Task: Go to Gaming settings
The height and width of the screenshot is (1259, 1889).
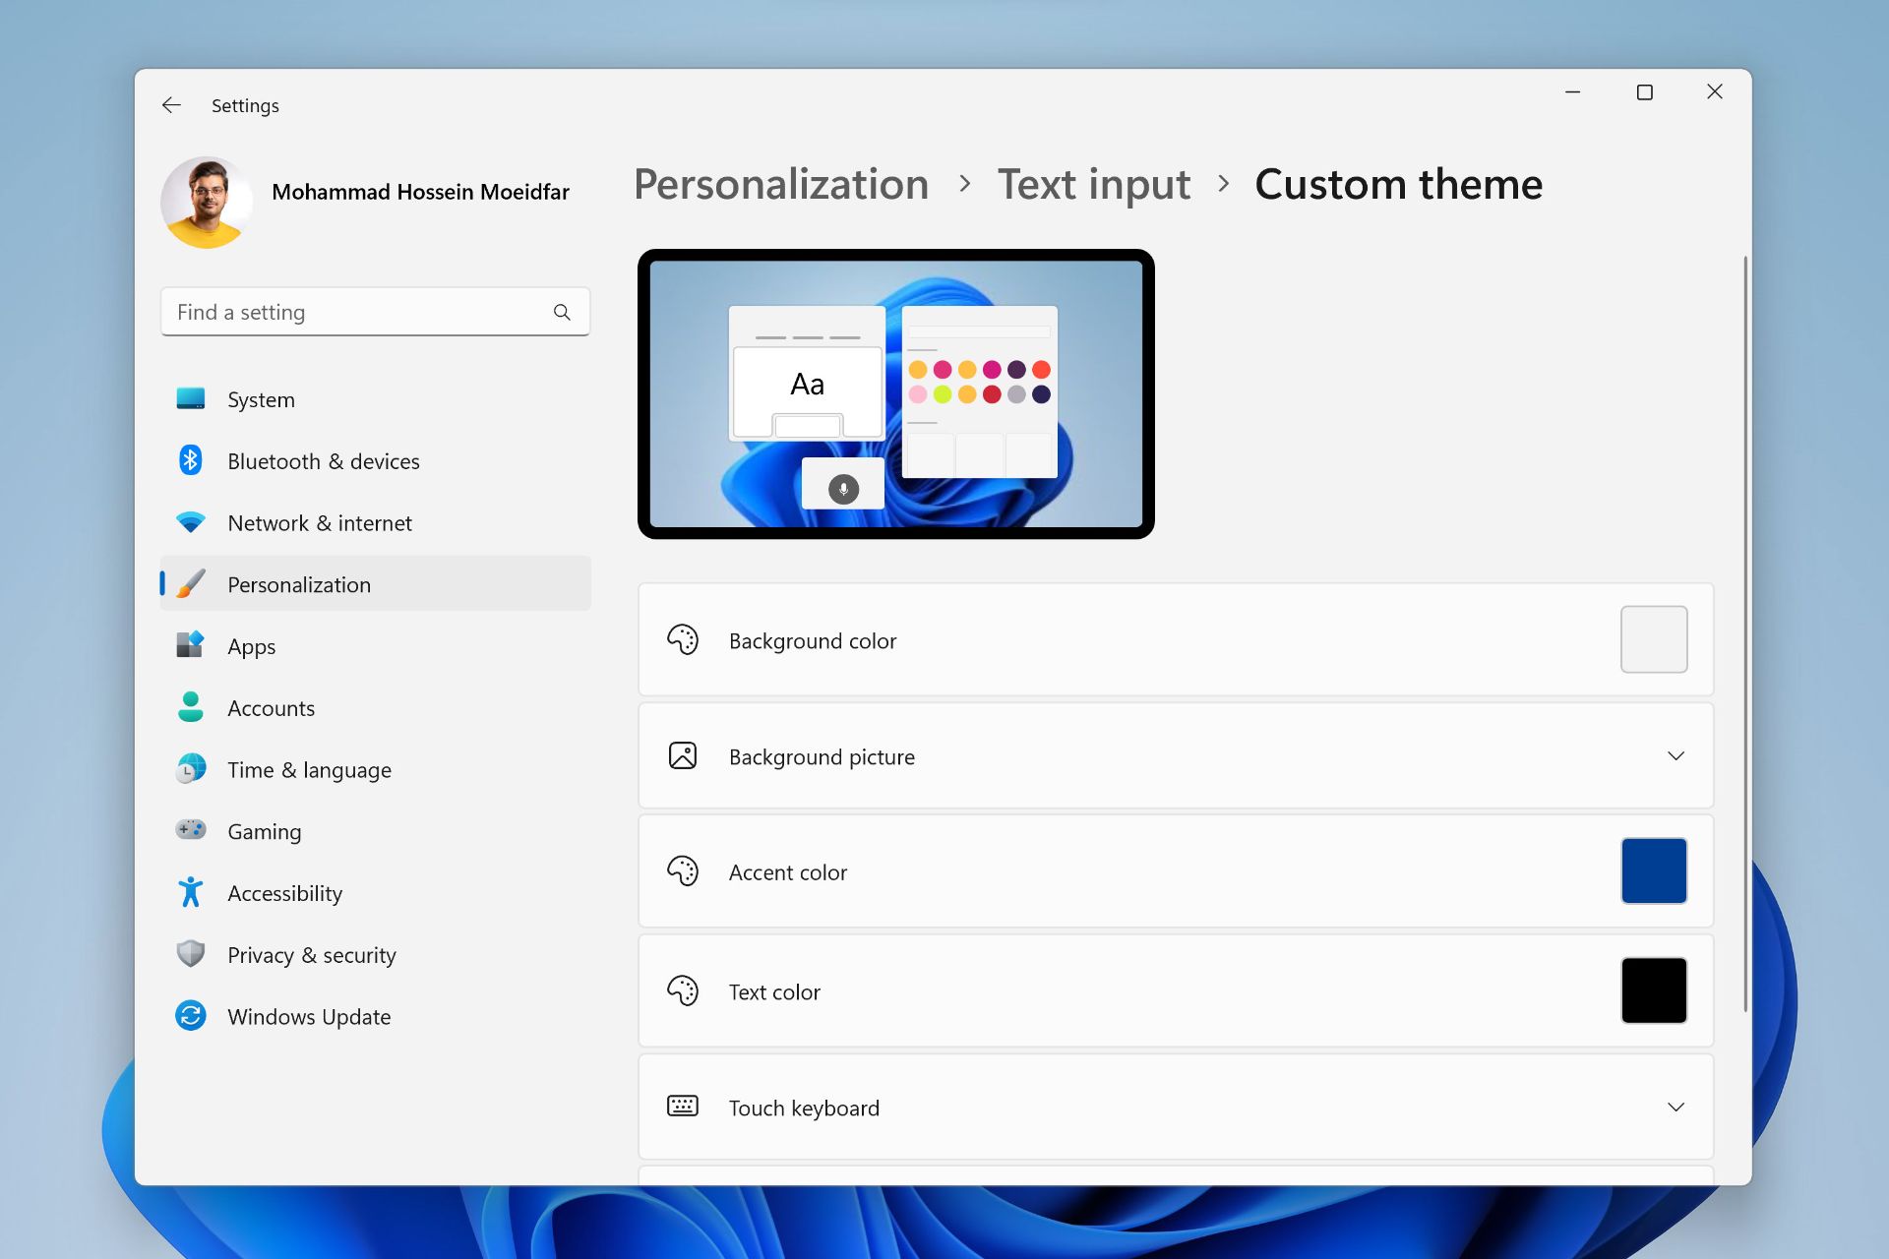Action: (x=375, y=831)
